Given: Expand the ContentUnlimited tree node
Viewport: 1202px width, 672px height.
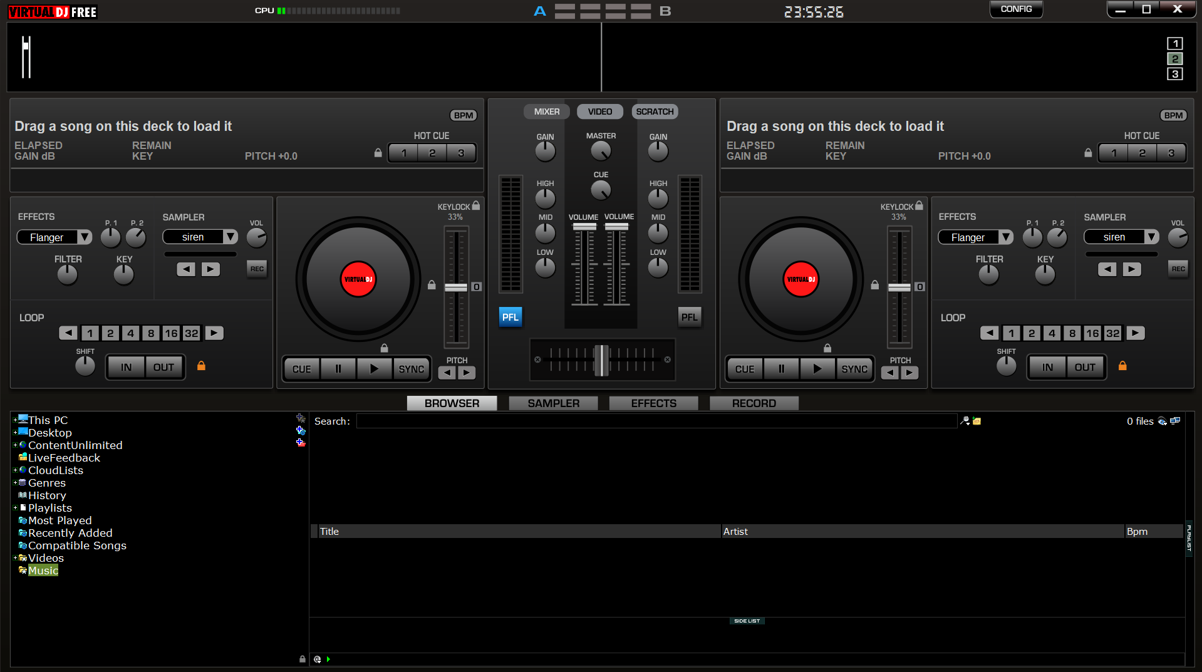Looking at the screenshot, I should 15,445.
